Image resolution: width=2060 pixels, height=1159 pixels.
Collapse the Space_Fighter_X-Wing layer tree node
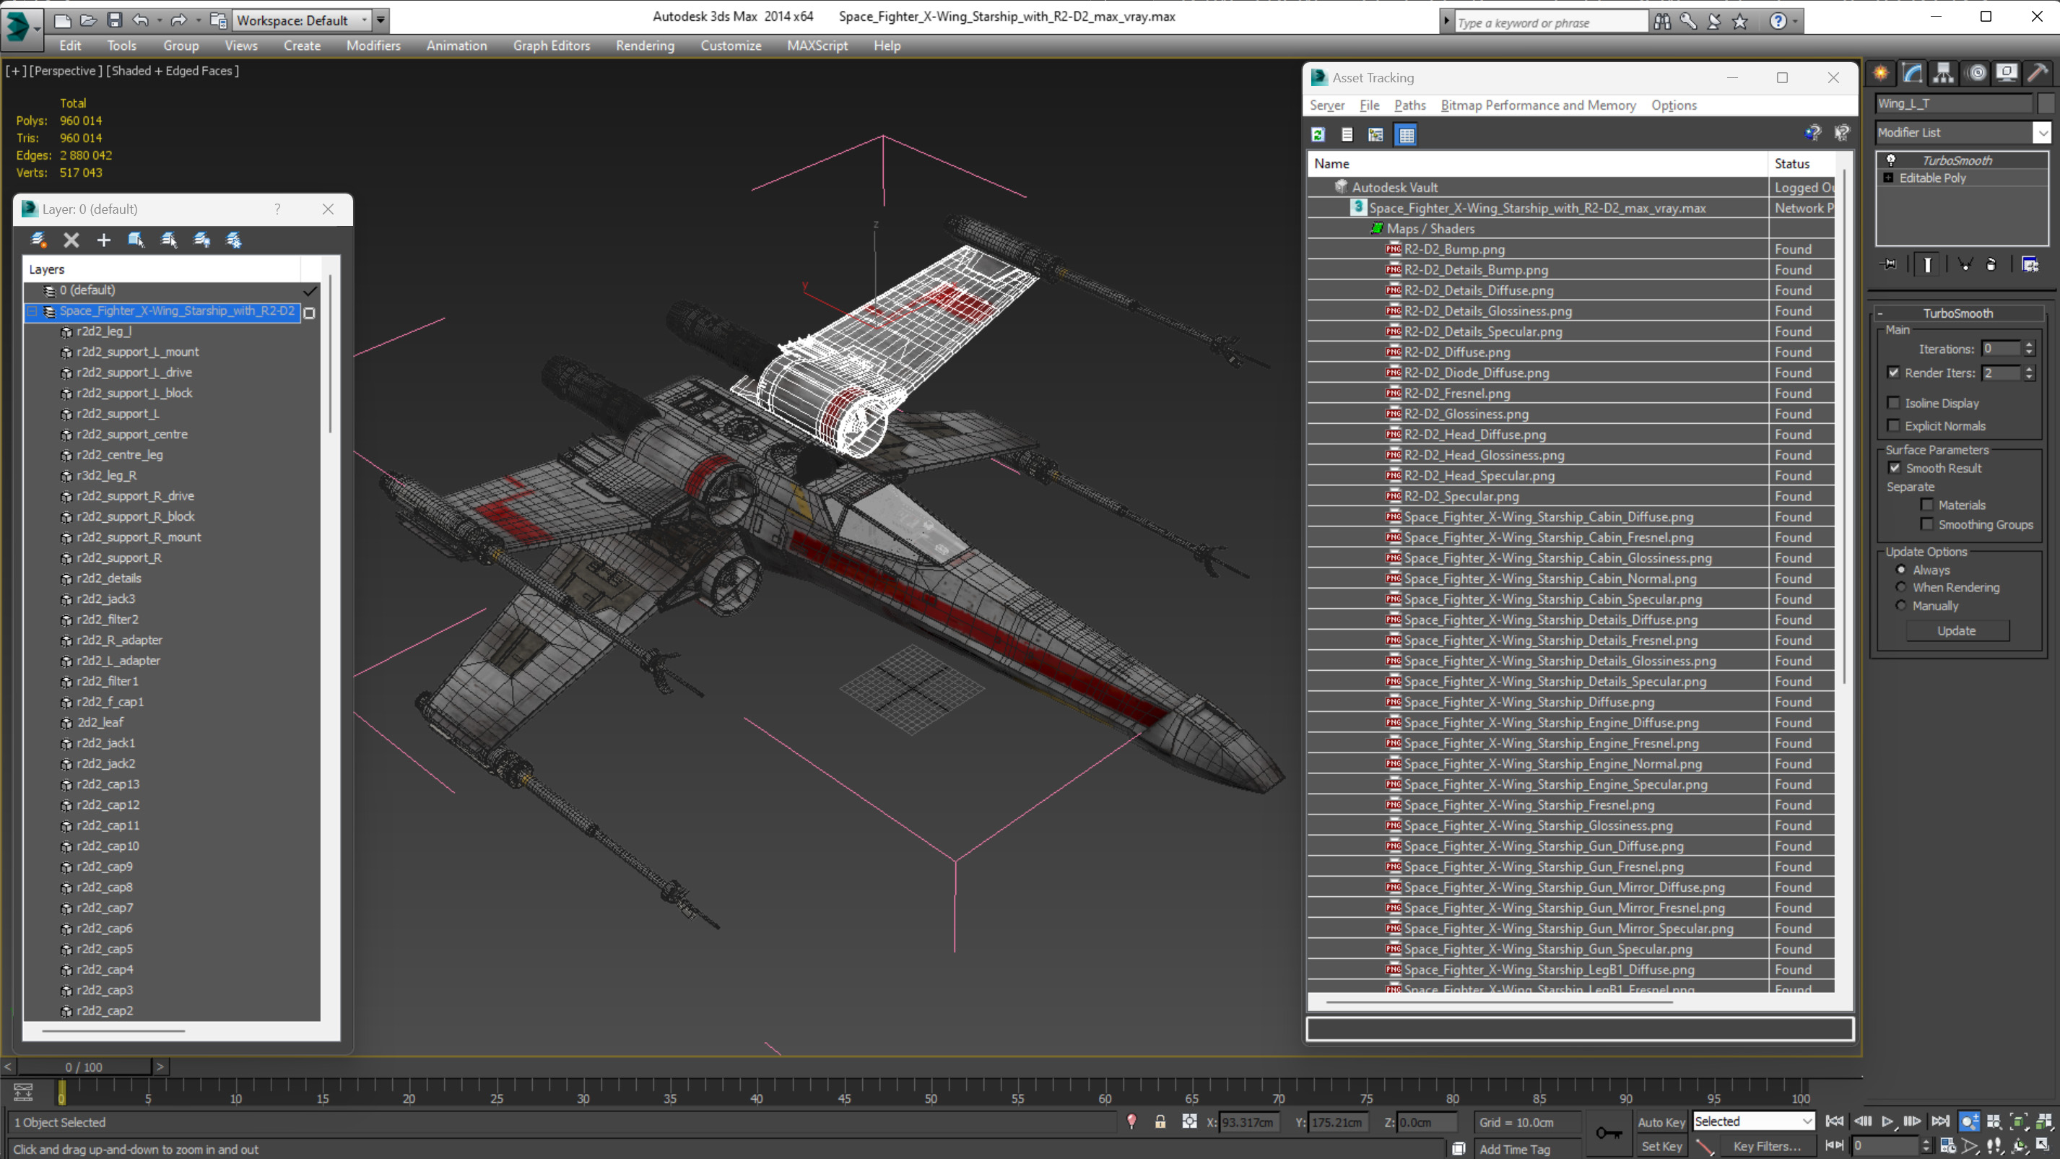click(x=32, y=311)
